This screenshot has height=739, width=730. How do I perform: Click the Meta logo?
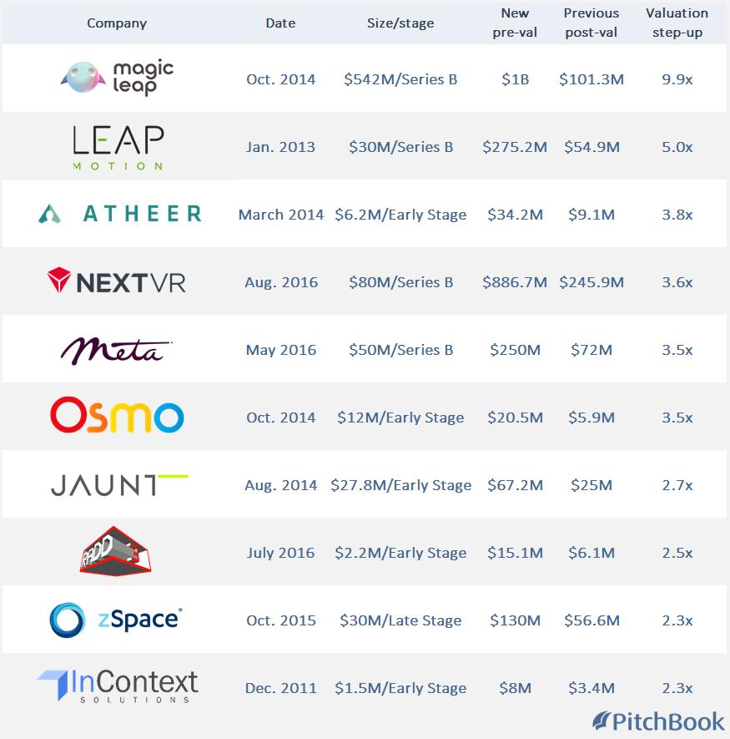[x=116, y=351]
